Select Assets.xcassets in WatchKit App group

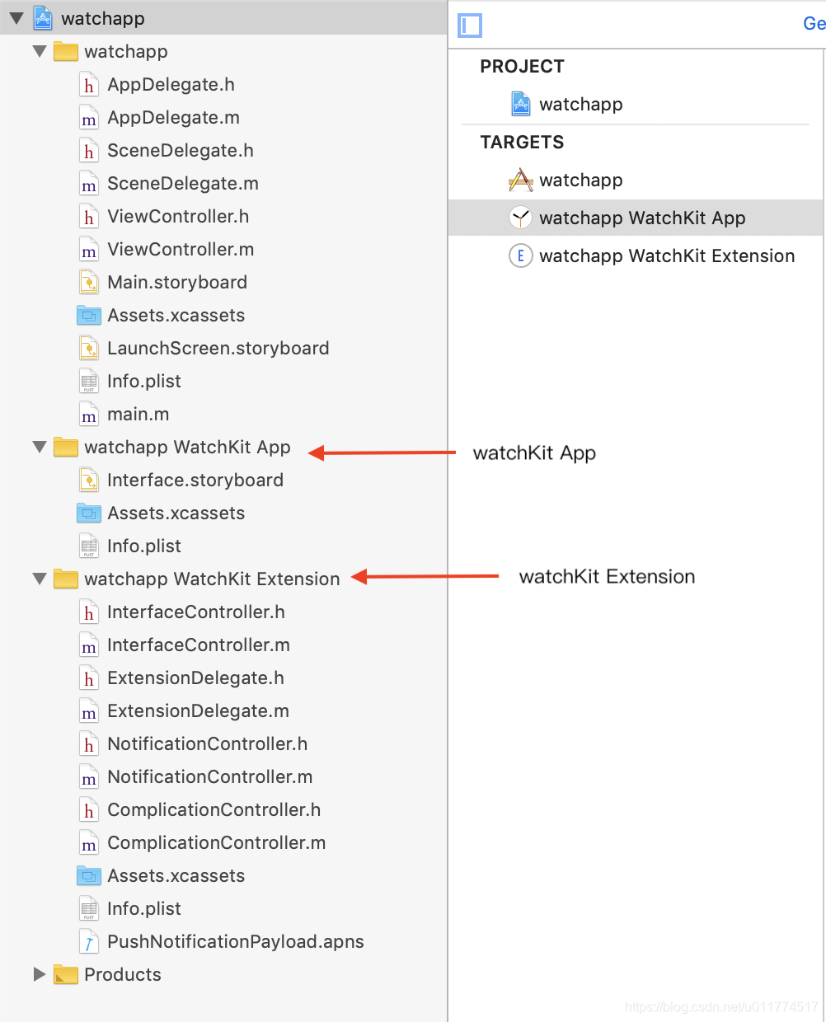coord(176,513)
